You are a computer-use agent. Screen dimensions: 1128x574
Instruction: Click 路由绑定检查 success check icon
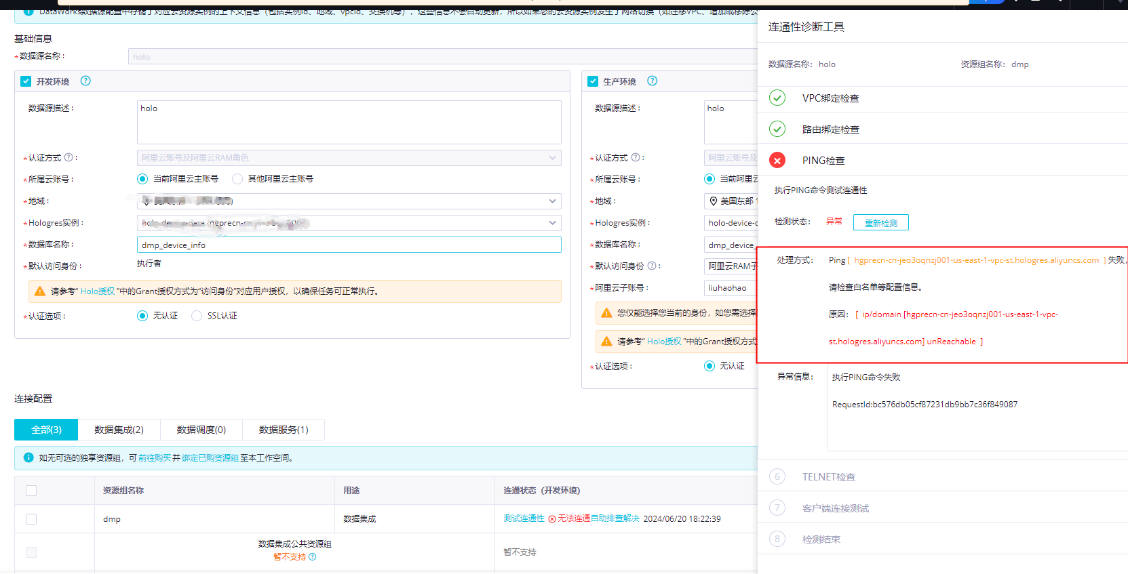pos(777,129)
